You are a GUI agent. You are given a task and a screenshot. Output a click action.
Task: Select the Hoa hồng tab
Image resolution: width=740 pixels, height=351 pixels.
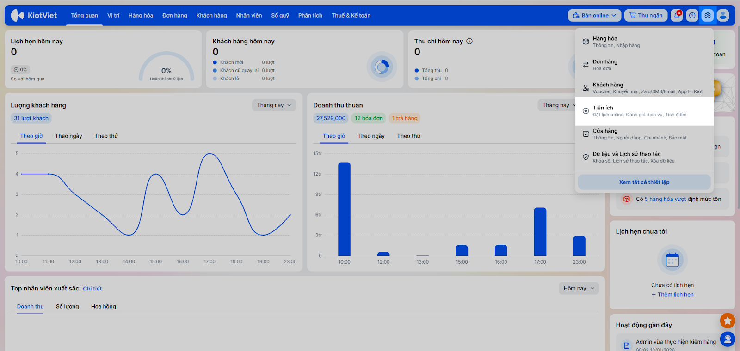pos(104,306)
